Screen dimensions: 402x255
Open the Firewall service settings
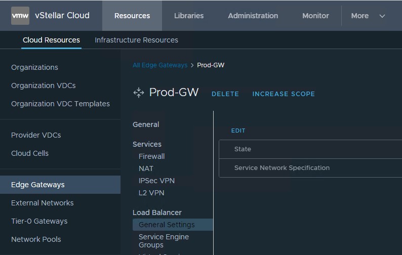(x=151, y=156)
